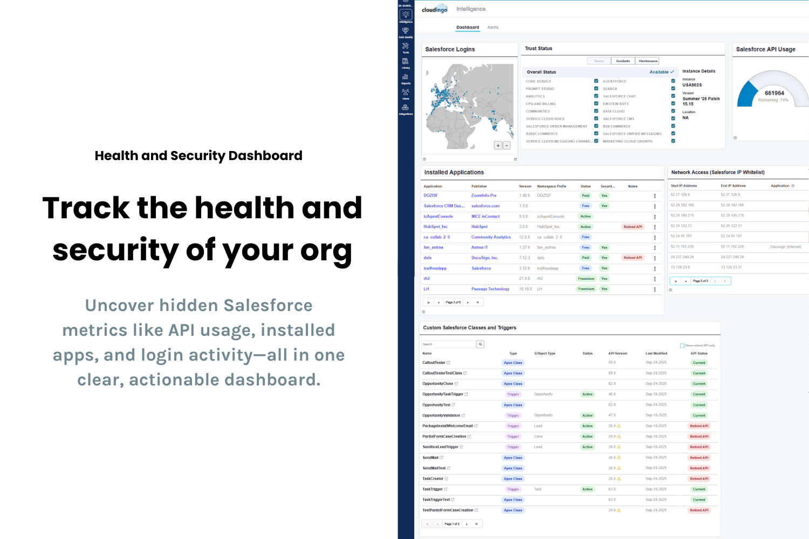The width and height of the screenshot is (809, 539).
Task: Open the Integrations sidebar icon
Action: (406, 109)
